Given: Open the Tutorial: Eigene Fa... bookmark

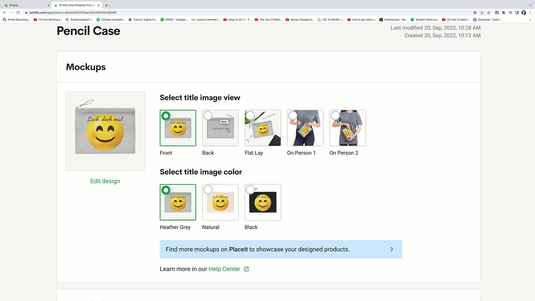Looking at the screenshot, I should click(143, 20).
